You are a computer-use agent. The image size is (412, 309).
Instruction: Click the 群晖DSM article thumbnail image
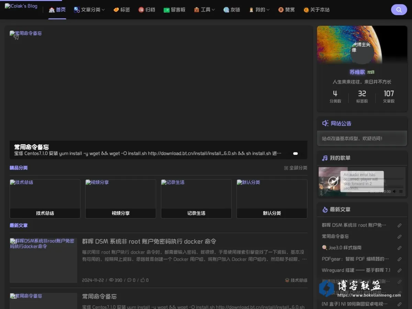pos(43,260)
